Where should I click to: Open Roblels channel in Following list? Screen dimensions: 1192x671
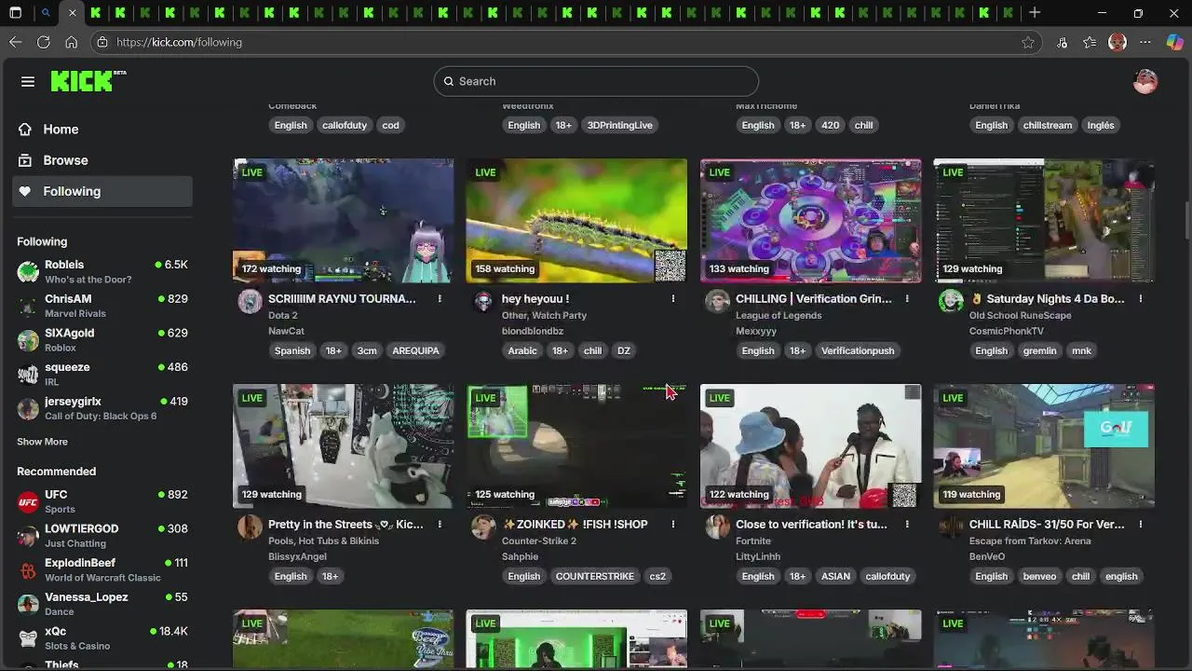click(x=102, y=271)
